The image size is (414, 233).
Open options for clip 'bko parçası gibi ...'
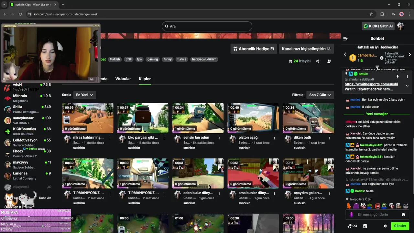tap(164, 138)
